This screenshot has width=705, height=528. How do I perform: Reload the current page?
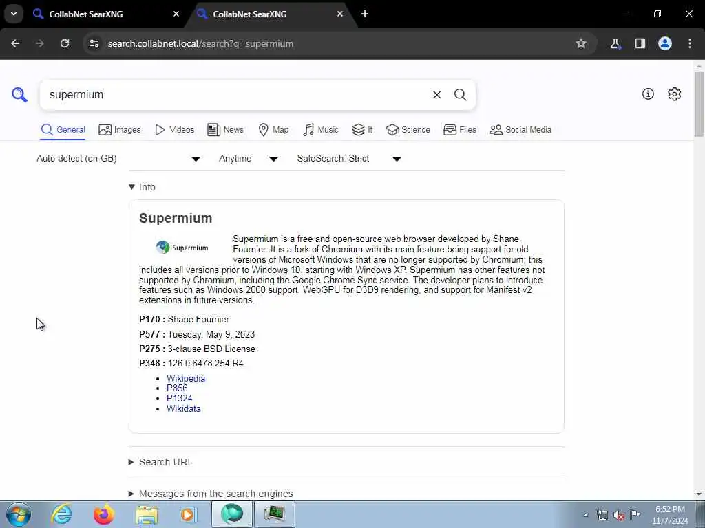[x=65, y=43]
